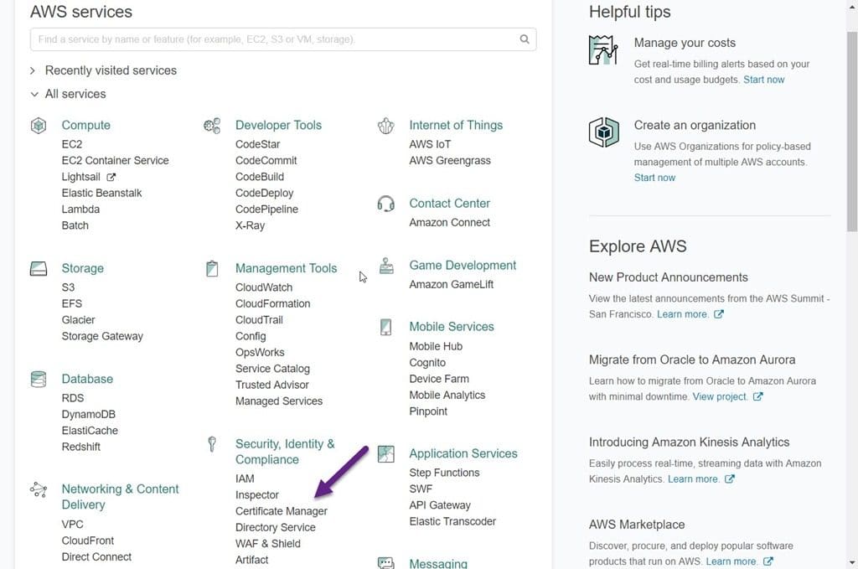Click the Contact Center headset icon
This screenshot has width=858, height=569.
point(385,204)
